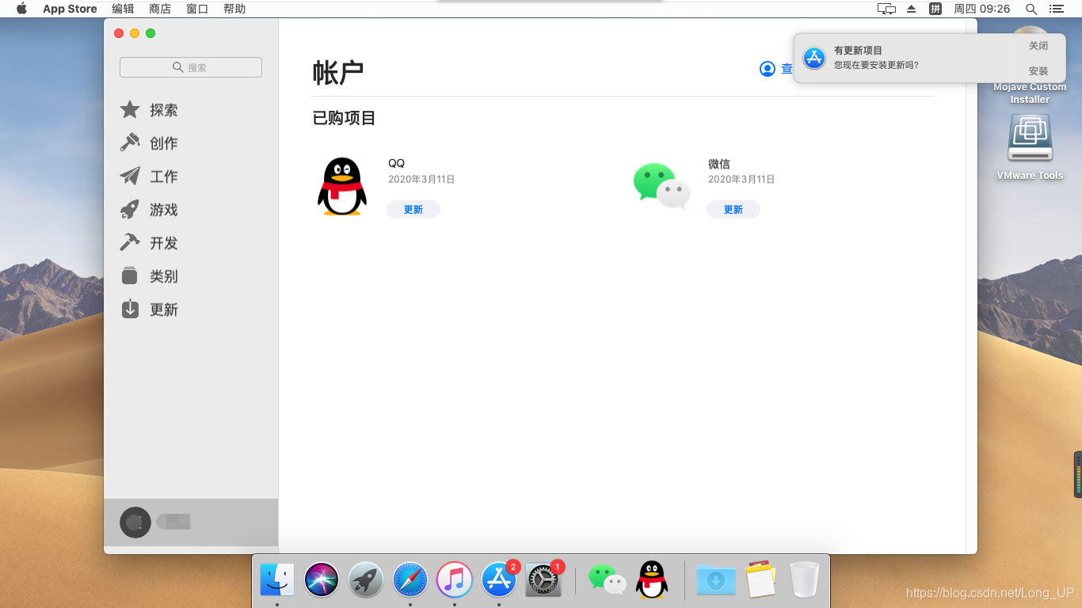Open the 游戏 (Games) rocket section
This screenshot has width=1082, height=608.
(x=149, y=210)
